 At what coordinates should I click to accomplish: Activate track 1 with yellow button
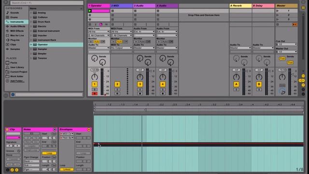(95, 84)
